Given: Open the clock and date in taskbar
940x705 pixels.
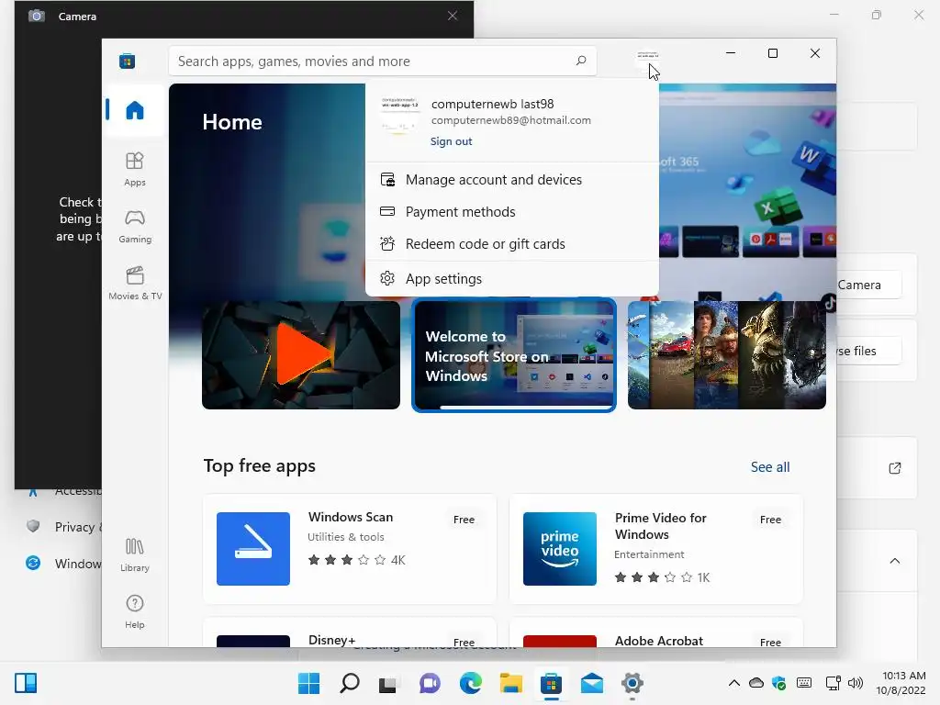Looking at the screenshot, I should (x=901, y=683).
